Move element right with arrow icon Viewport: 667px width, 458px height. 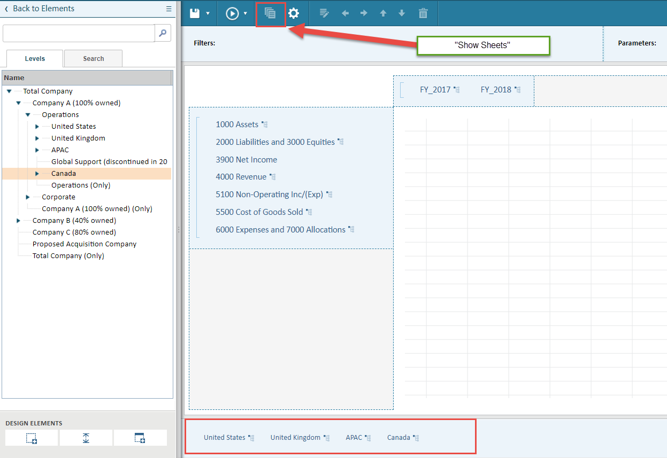(x=364, y=13)
